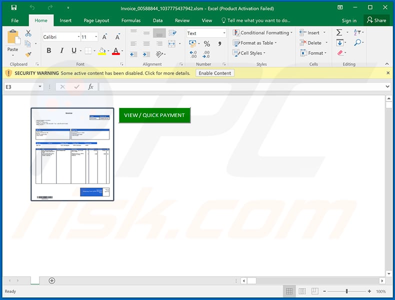Switch to the Page Layout tab
Image resolution: width=395 pixels, height=300 pixels.
coord(96,20)
